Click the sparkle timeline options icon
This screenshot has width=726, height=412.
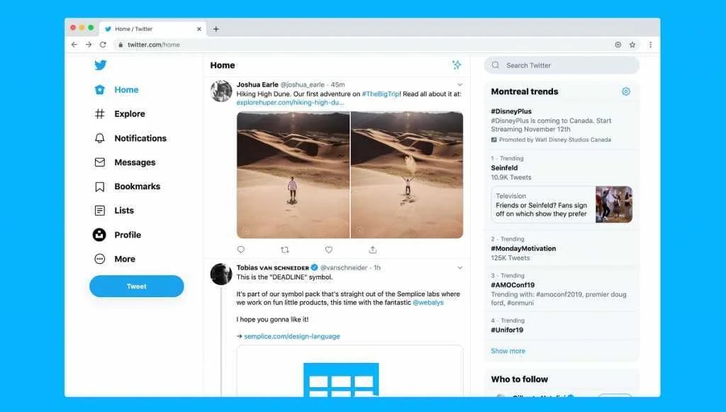coord(458,65)
